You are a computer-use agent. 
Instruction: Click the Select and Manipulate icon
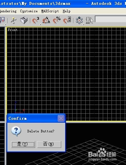point(14,20)
